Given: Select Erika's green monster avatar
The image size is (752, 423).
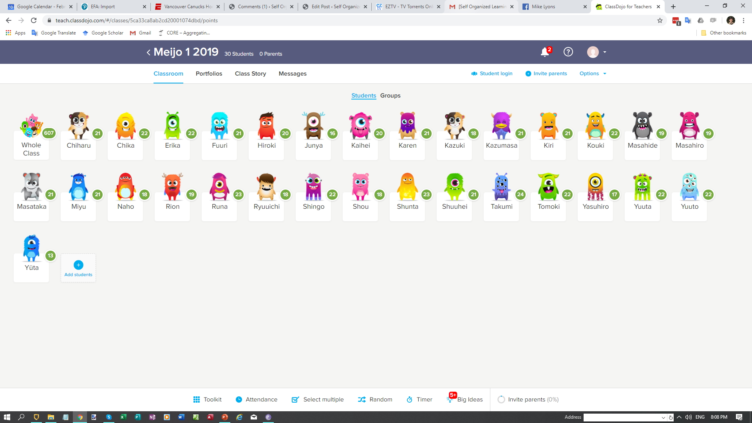Looking at the screenshot, I should pyautogui.click(x=172, y=126).
